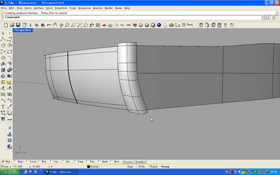Screen dimensions: 280x175
Task: Click the Perspective viewport title label
Action: 22,30
